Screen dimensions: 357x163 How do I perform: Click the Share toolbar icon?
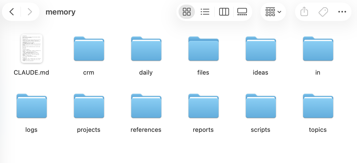pyautogui.click(x=304, y=12)
